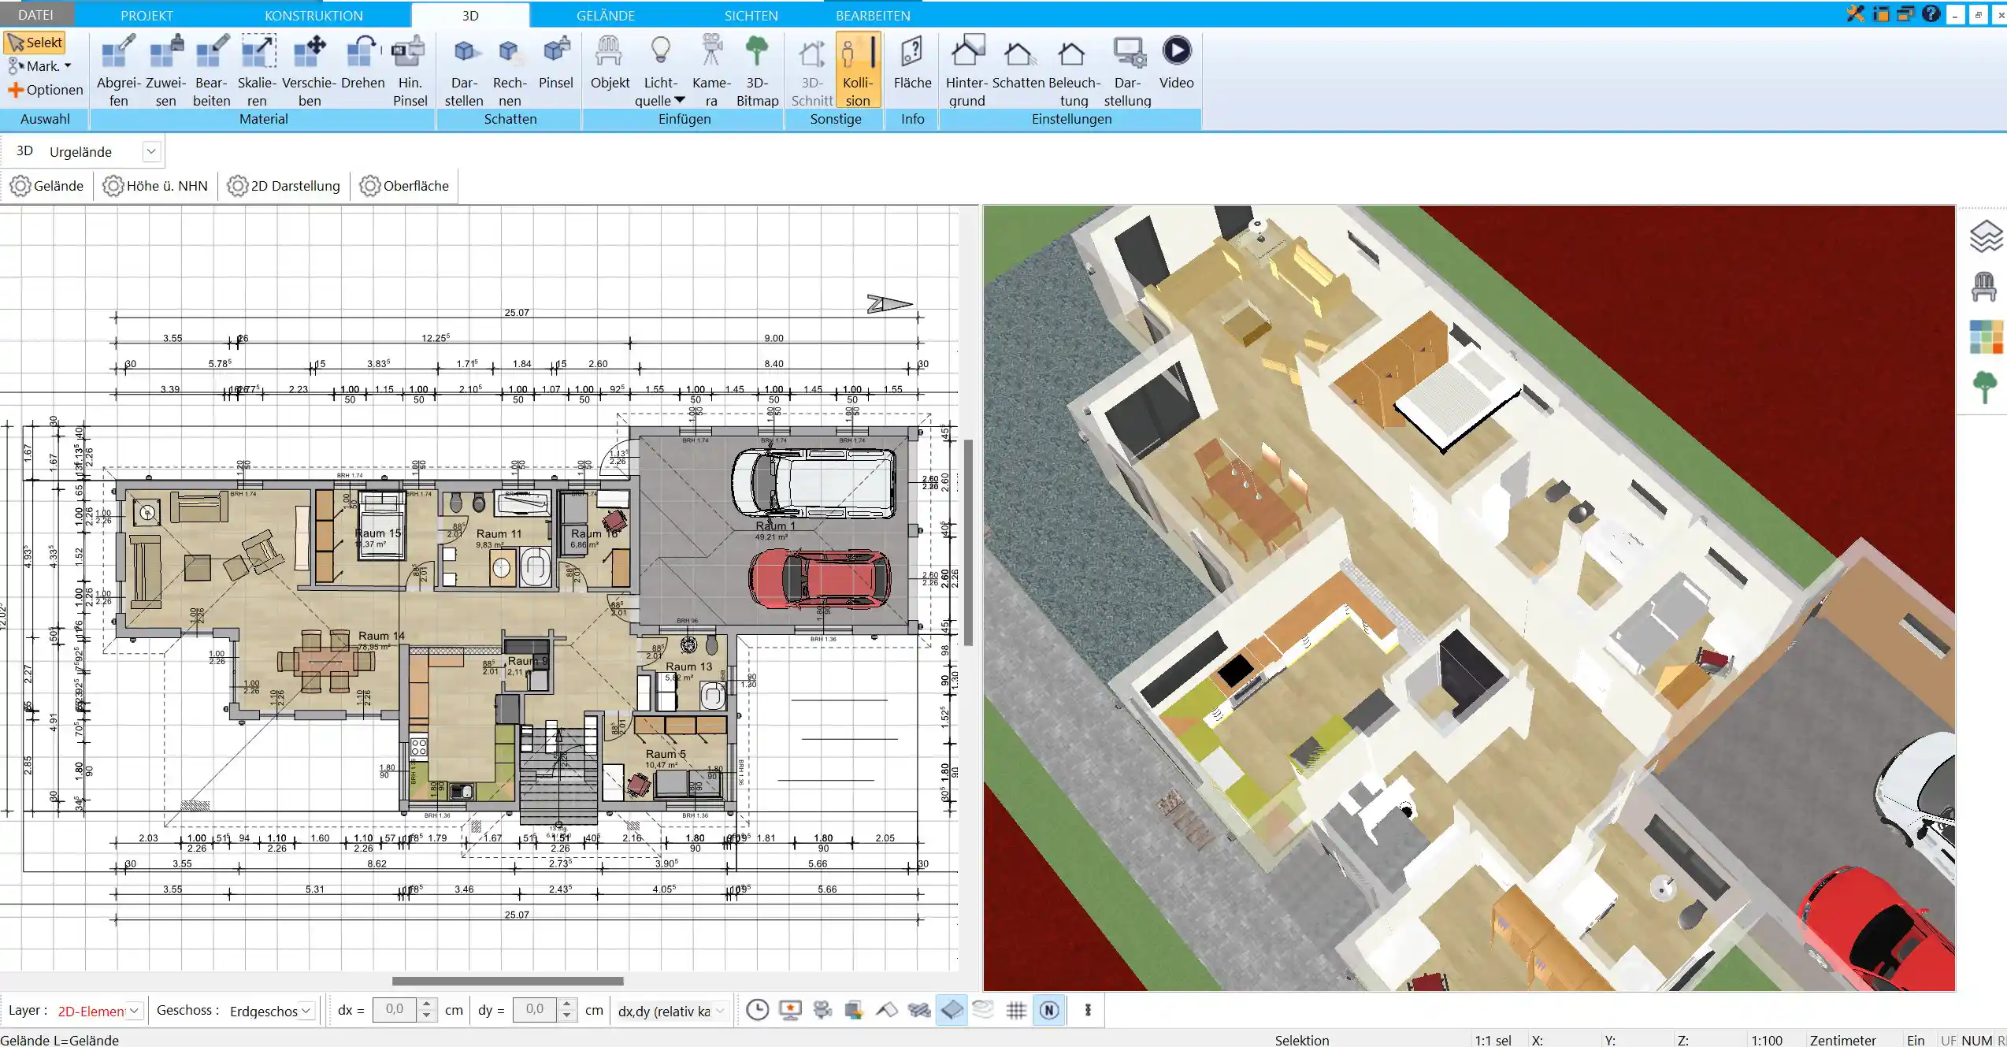Insert a 3D-Bitmap tree

757,70
